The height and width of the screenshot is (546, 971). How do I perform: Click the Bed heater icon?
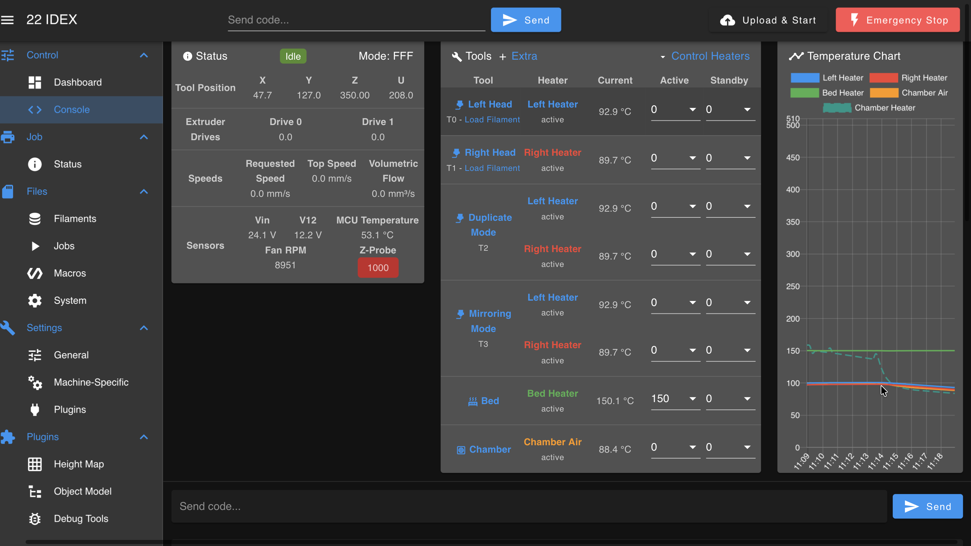click(473, 401)
